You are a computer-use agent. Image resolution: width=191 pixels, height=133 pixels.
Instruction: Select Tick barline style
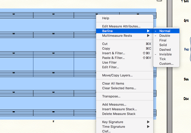click(163, 59)
